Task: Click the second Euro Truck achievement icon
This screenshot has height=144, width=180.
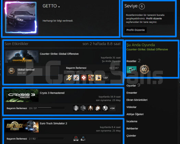Action: 83,139
